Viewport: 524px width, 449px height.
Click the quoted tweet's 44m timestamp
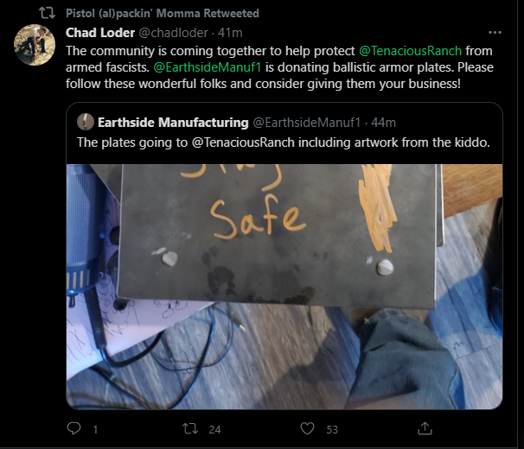(383, 123)
